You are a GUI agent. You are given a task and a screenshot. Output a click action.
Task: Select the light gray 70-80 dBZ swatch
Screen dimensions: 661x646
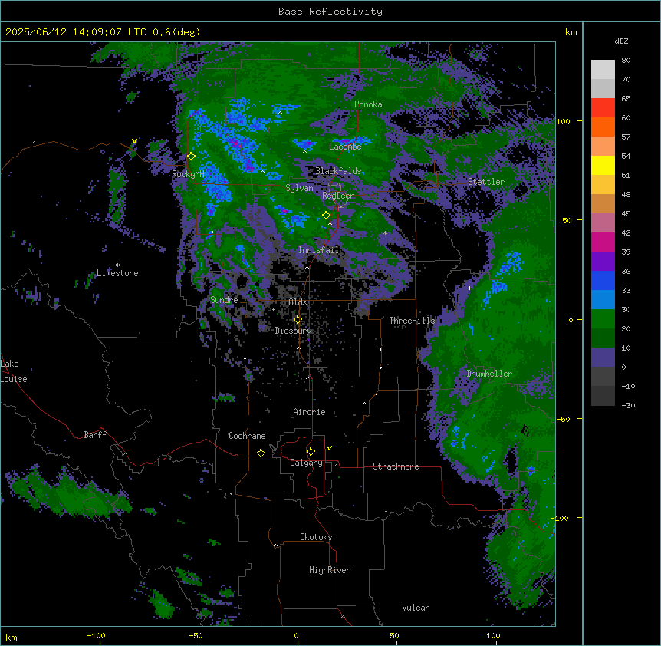pyautogui.click(x=603, y=70)
